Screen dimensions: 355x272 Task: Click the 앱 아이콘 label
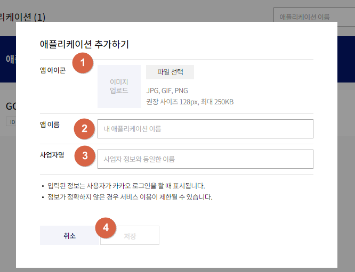53,70
